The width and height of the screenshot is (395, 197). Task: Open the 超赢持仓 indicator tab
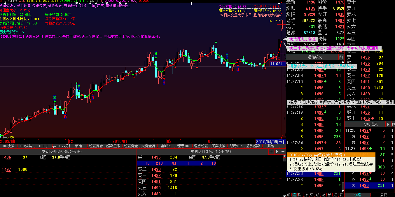[96, 146]
